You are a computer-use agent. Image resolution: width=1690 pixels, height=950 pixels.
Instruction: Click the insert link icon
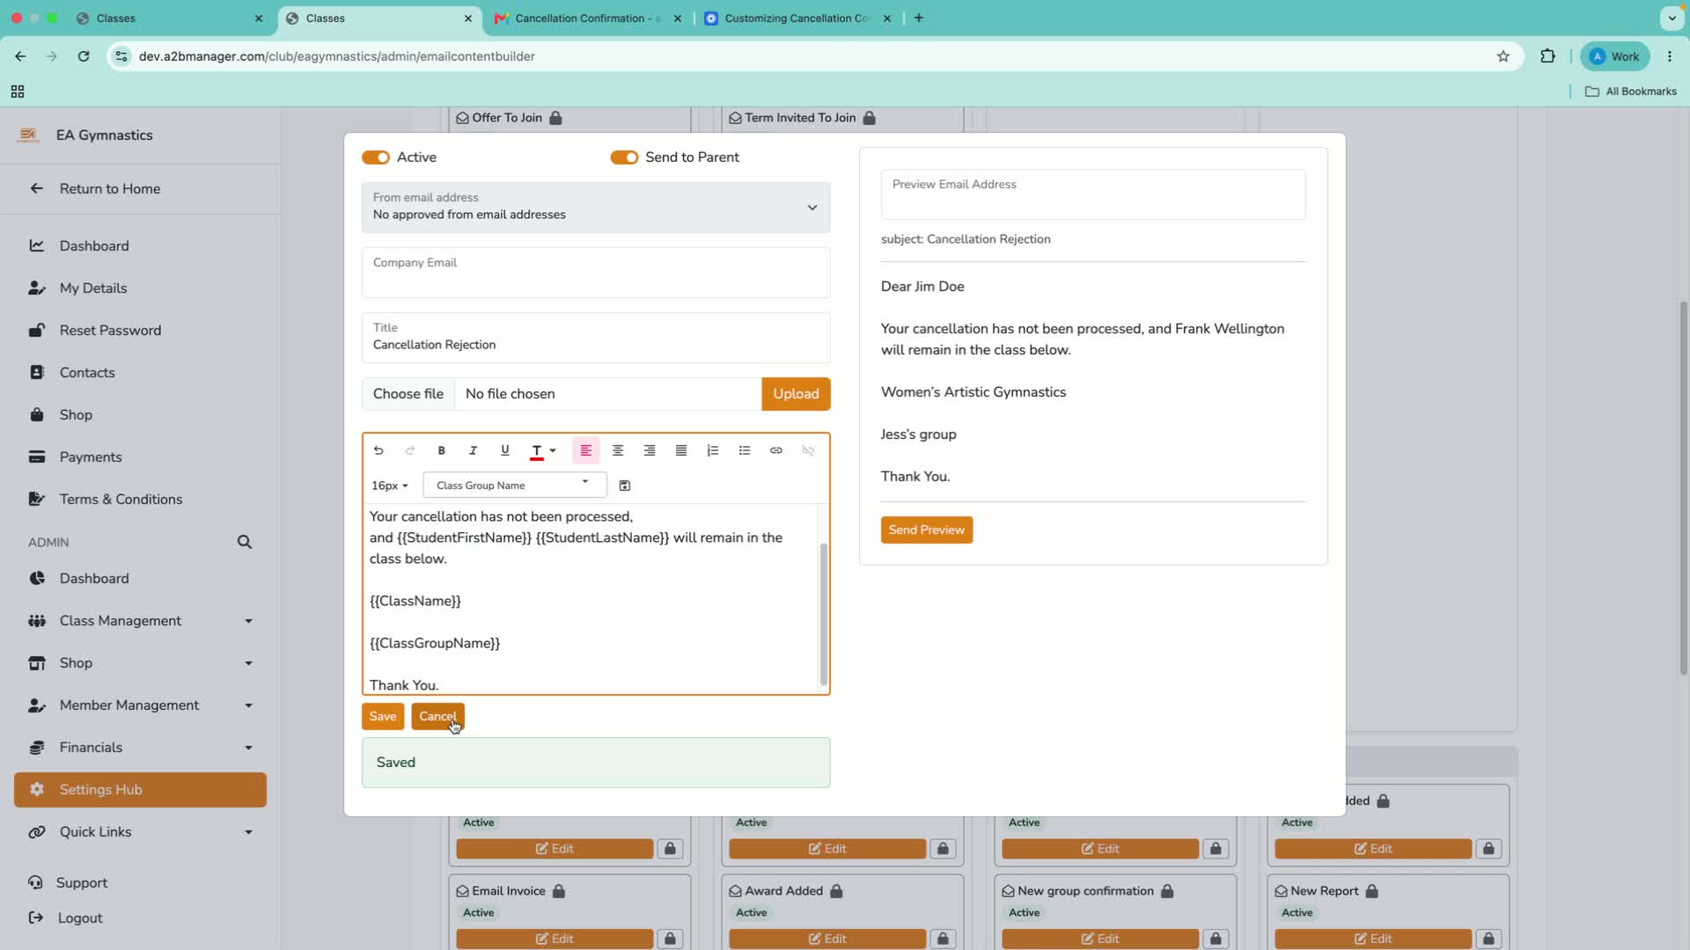coord(776,450)
